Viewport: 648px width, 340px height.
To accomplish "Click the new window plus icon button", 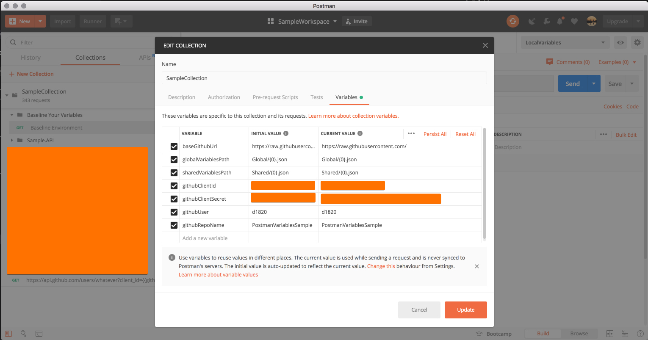I will tap(122, 21).
